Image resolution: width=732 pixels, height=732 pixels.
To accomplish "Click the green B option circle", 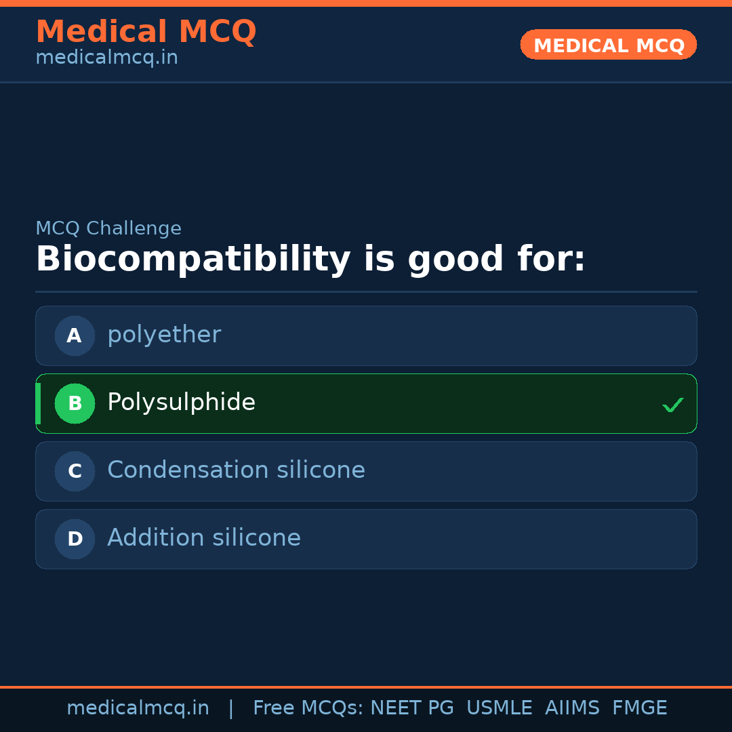I will (x=75, y=403).
